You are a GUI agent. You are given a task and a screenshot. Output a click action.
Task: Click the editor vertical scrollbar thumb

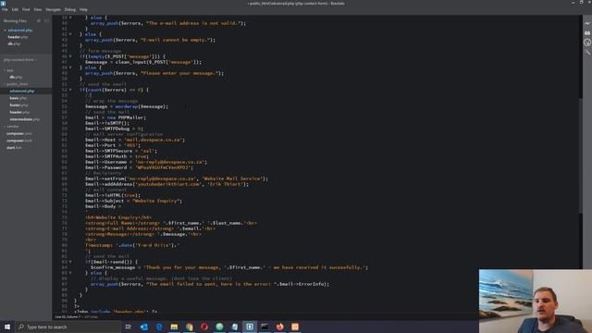(x=580, y=155)
